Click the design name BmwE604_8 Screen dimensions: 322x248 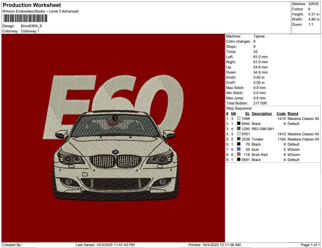click(32, 26)
